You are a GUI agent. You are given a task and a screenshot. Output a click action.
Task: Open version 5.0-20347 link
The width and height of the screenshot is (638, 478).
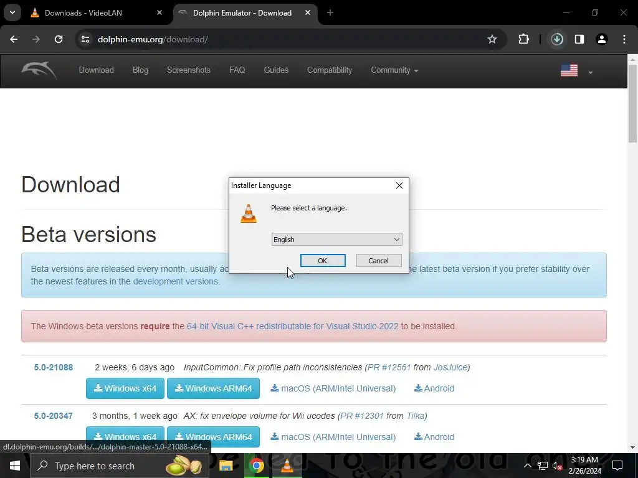tap(54, 416)
